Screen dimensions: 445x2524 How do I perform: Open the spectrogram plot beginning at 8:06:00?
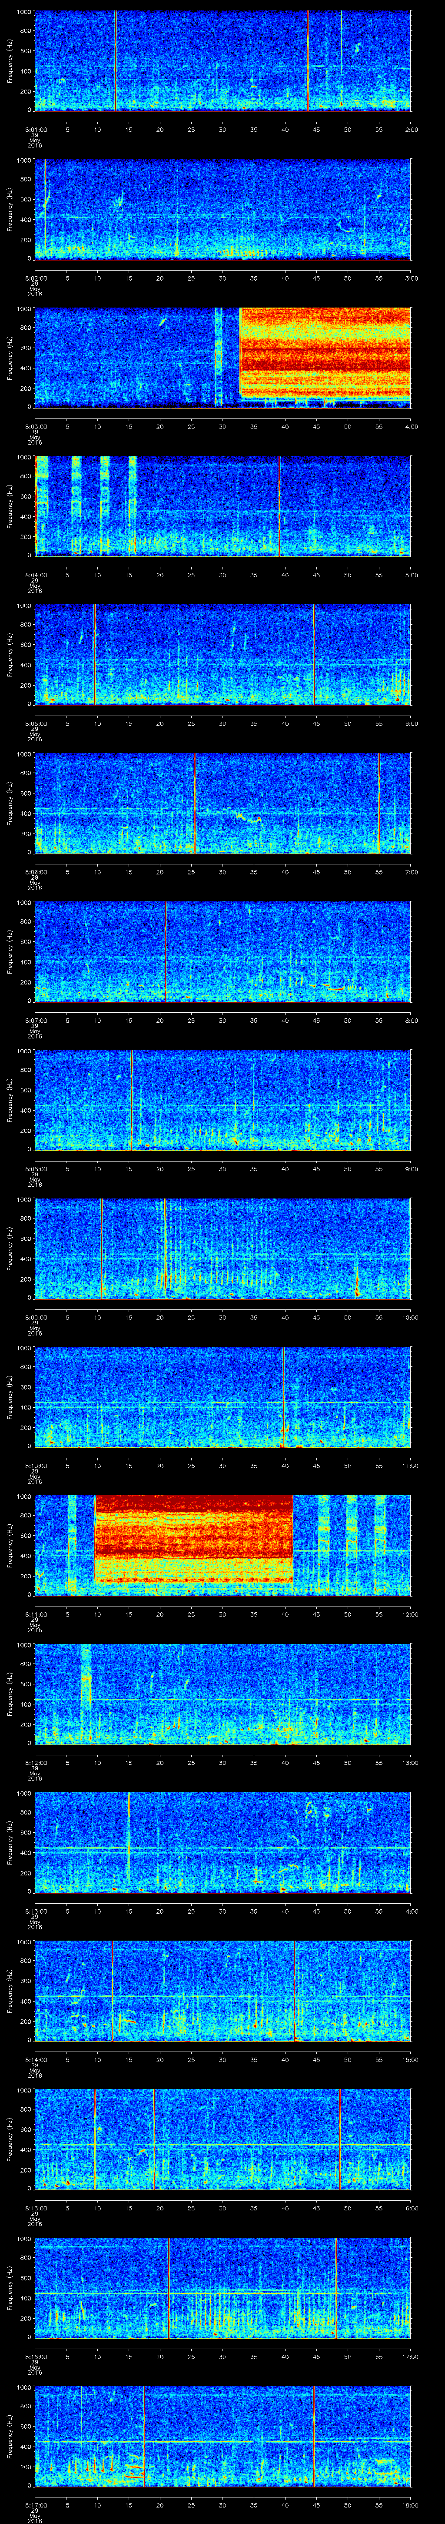(223, 803)
